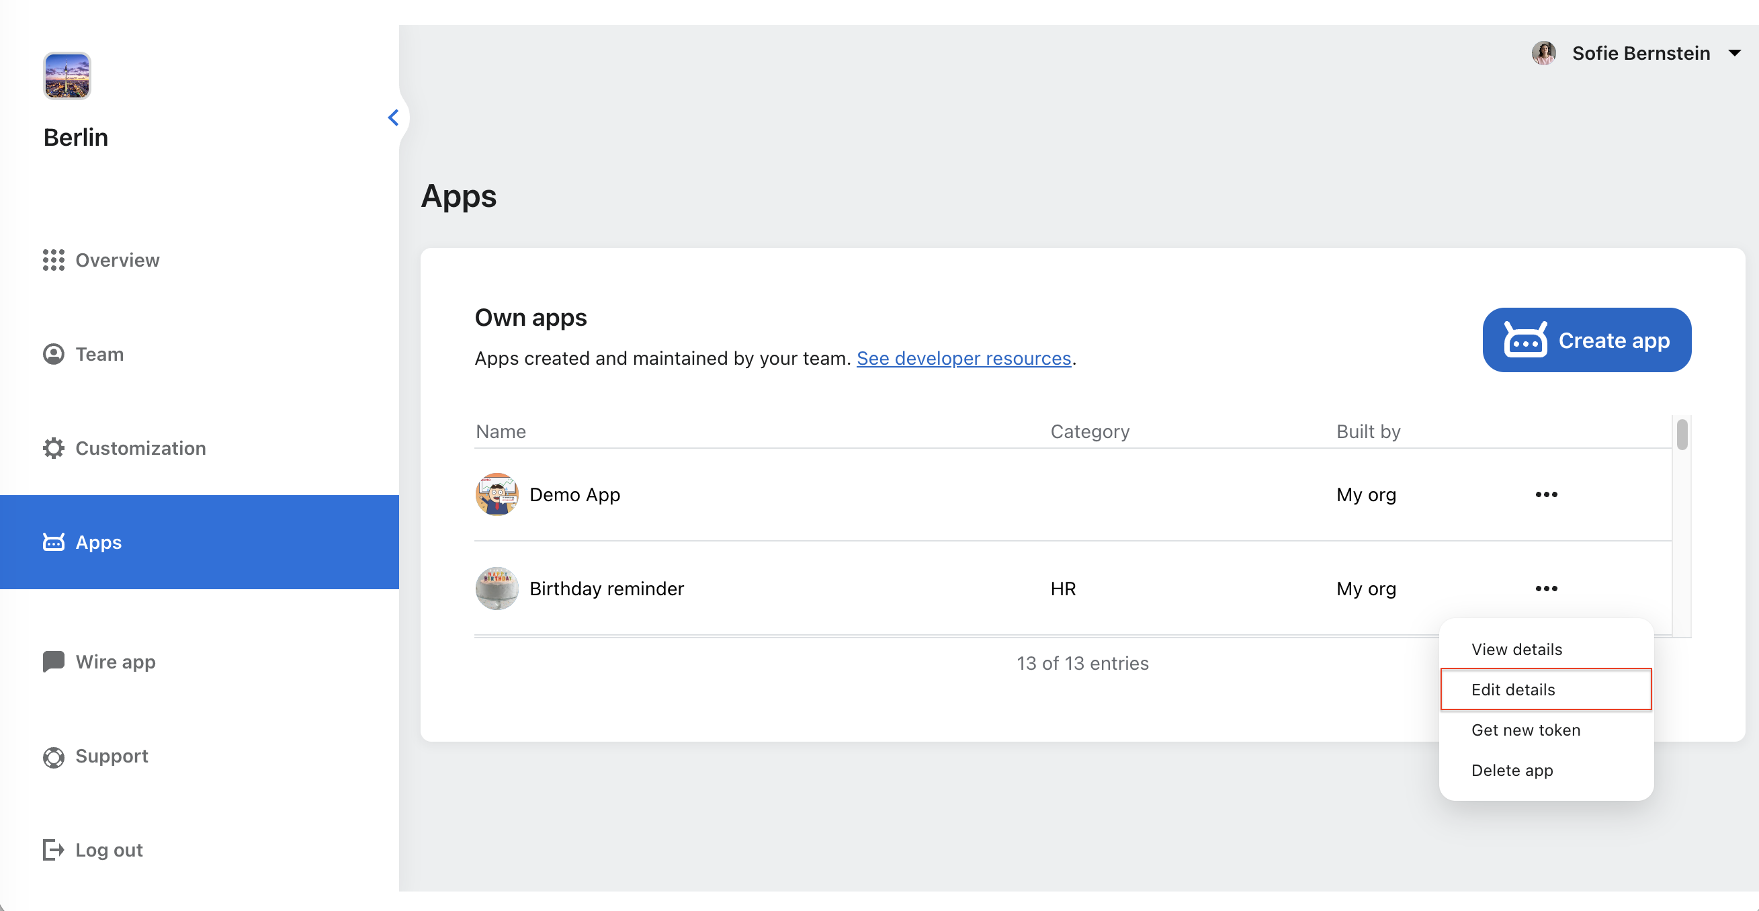Image resolution: width=1759 pixels, height=911 pixels.
Task: Select the Apps sidebar item
Action: pos(200,542)
